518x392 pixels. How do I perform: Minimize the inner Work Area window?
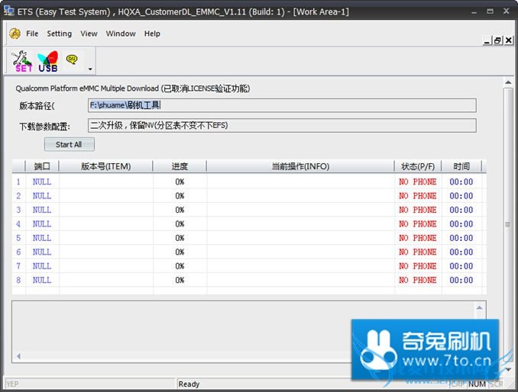[487, 40]
